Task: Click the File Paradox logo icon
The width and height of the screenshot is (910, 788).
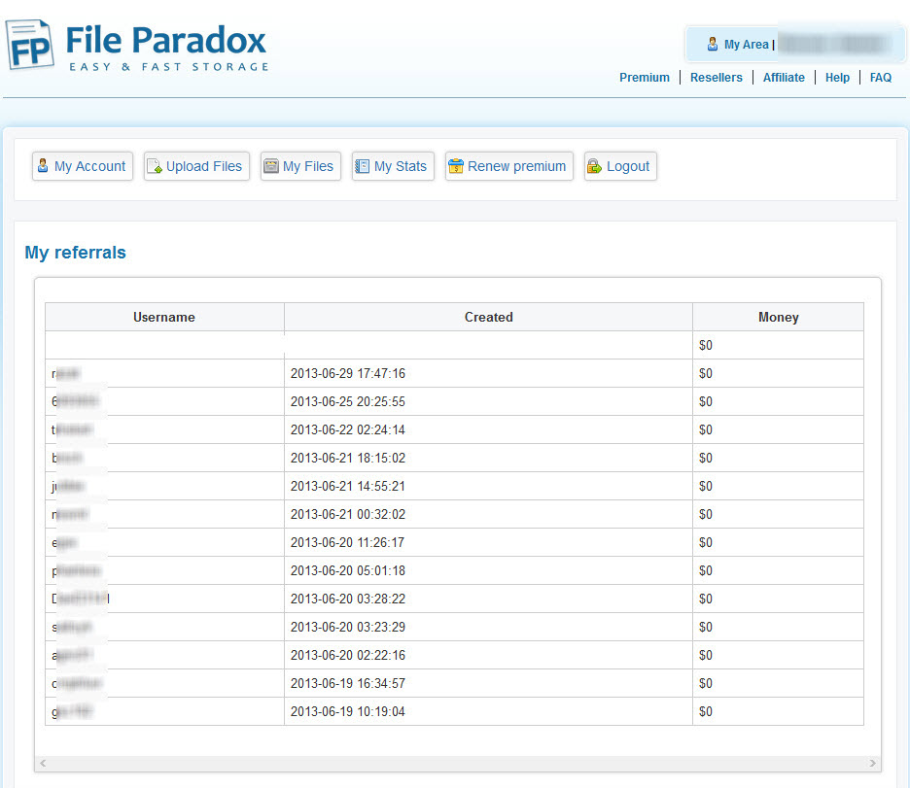Action: (29, 44)
